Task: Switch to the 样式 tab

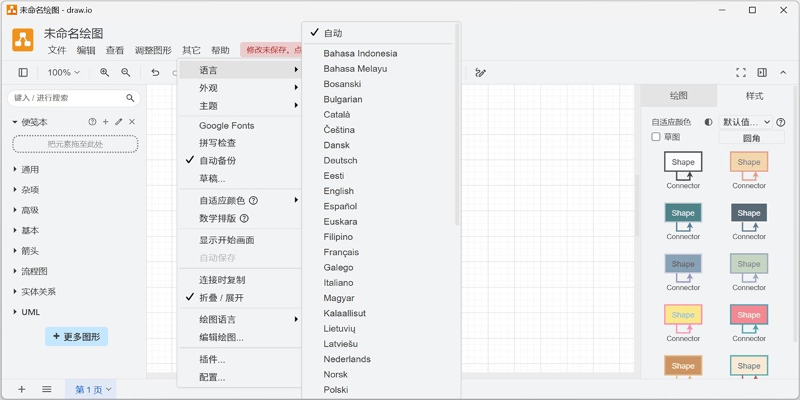Action: (x=753, y=95)
